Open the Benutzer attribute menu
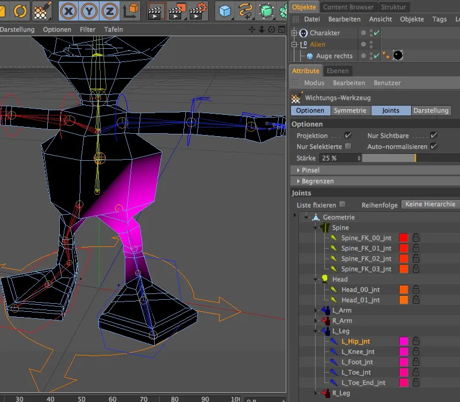The height and width of the screenshot is (402, 460). point(387,83)
